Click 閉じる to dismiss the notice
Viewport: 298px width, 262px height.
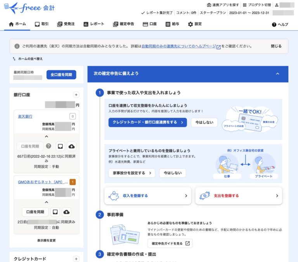click(x=276, y=46)
